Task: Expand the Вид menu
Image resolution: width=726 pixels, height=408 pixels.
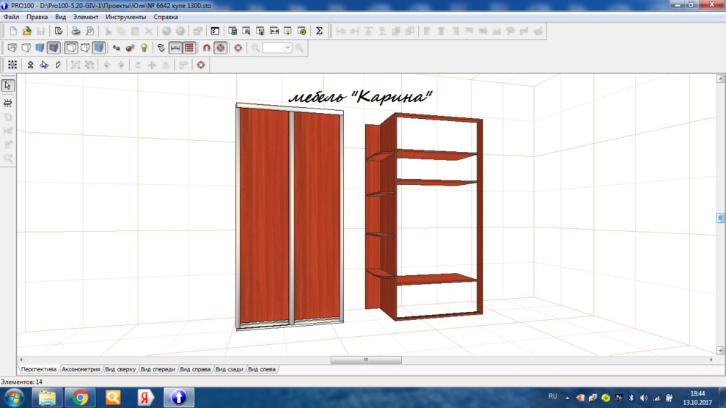Action: 61,17
